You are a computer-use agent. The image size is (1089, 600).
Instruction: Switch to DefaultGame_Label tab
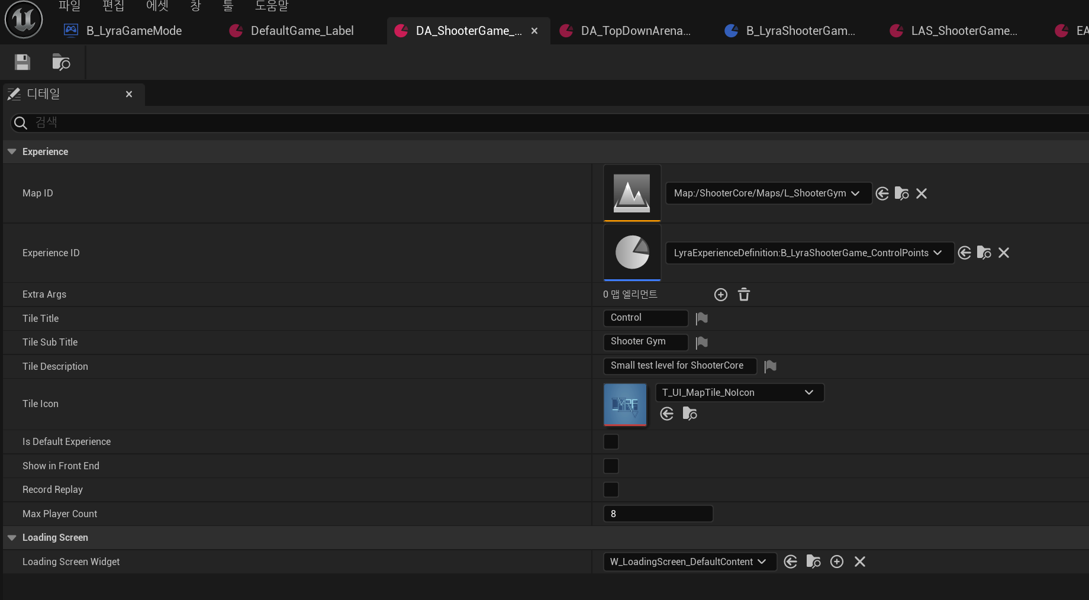click(302, 31)
